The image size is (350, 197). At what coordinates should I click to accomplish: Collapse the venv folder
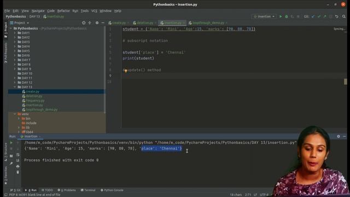[15, 114]
